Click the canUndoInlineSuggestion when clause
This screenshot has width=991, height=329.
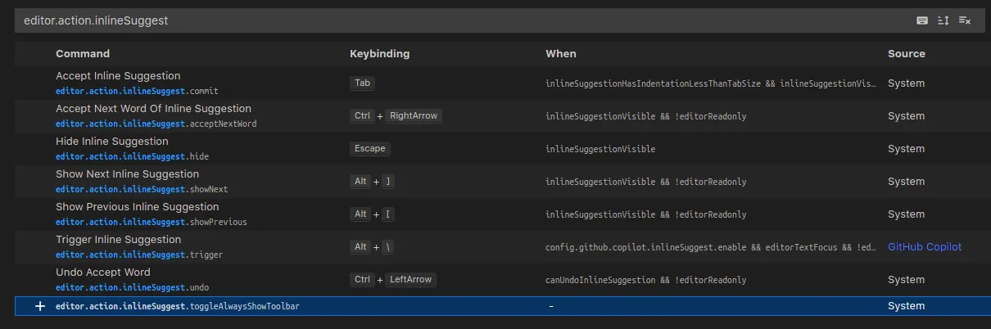click(x=645, y=280)
